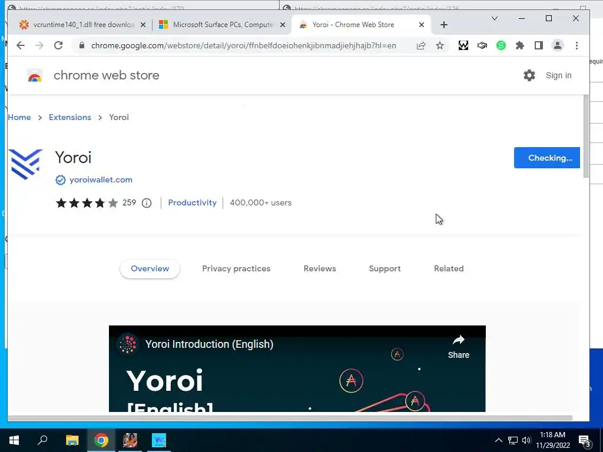Screen dimensions: 603x452
Task: Expand the tab search chevron
Action: click(495, 18)
